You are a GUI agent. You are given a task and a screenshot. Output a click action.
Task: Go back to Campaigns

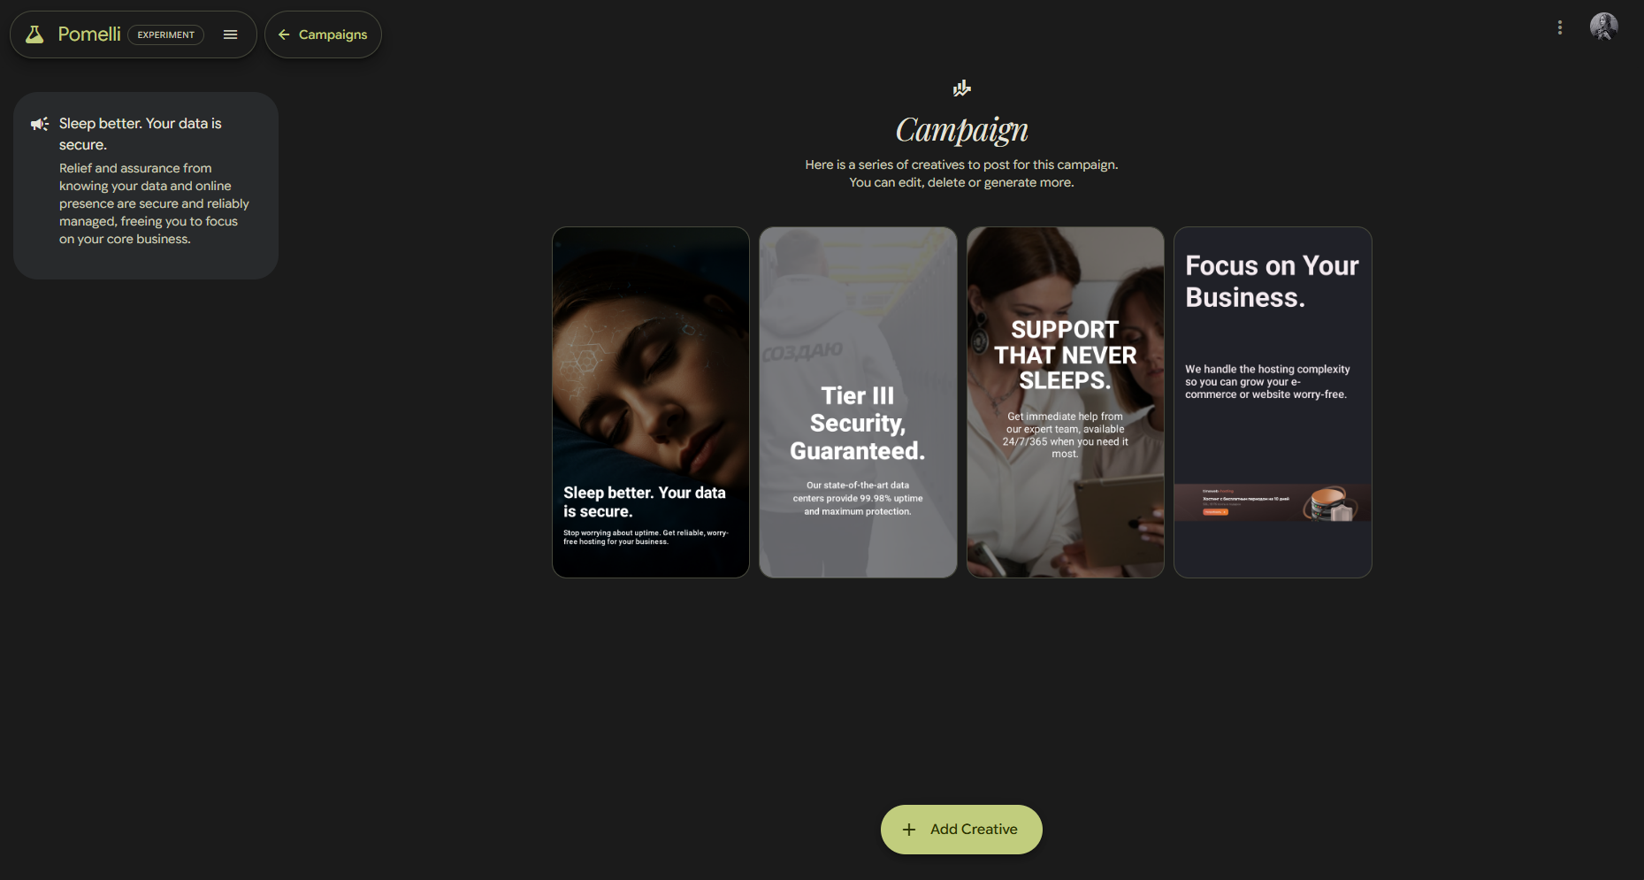point(323,34)
